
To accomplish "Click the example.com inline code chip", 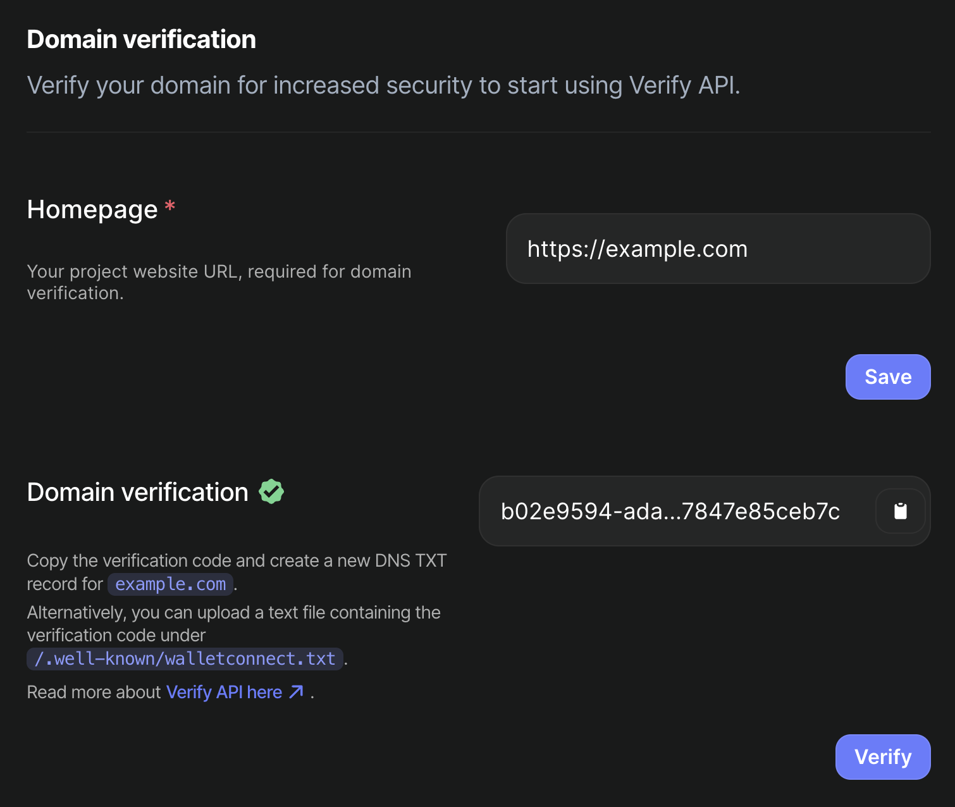I will [170, 584].
